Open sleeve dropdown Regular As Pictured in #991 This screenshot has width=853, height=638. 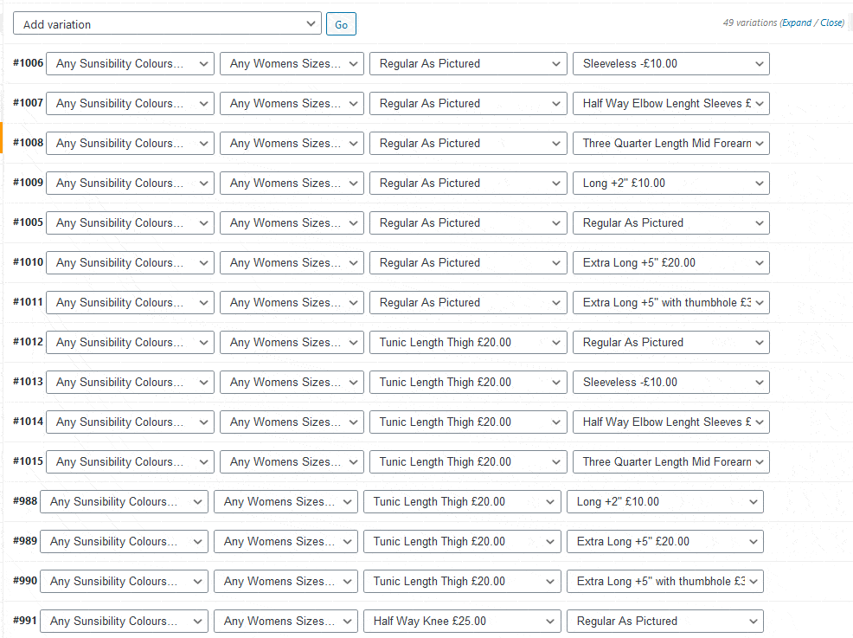tap(664, 621)
